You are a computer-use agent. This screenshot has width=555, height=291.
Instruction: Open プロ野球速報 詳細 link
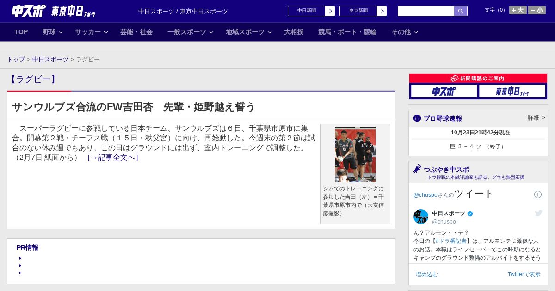coord(536,118)
